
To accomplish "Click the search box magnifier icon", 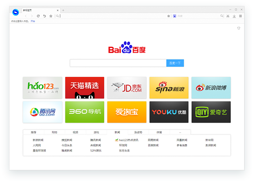I will pos(222,16).
